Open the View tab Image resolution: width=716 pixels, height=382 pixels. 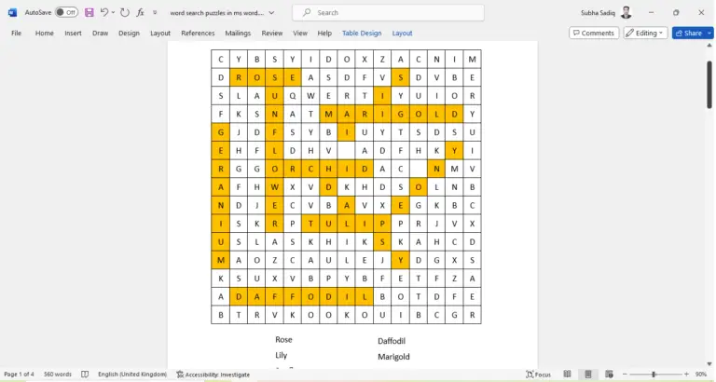[x=300, y=33]
